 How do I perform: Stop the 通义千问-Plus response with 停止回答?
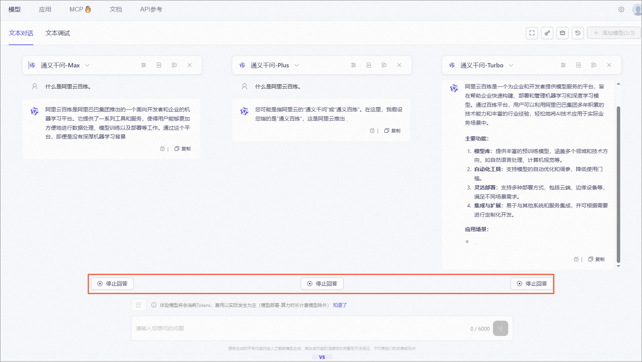pyautogui.click(x=322, y=284)
